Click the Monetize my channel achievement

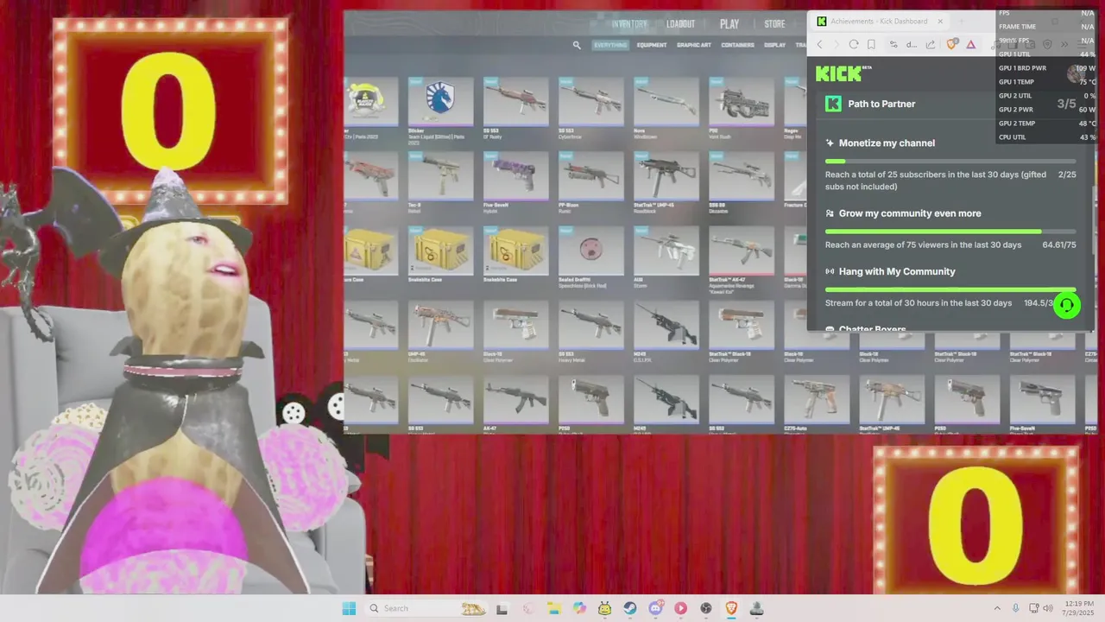click(x=887, y=143)
